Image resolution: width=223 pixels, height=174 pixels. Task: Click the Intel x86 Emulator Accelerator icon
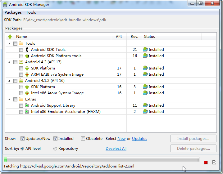tap(27, 112)
